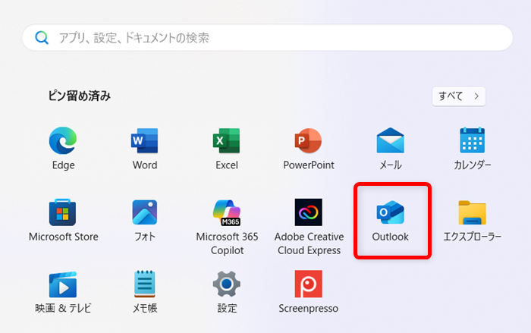This screenshot has width=531, height=333.
Task: Open エクスプローラー (File Explorer)
Action: pos(473,213)
